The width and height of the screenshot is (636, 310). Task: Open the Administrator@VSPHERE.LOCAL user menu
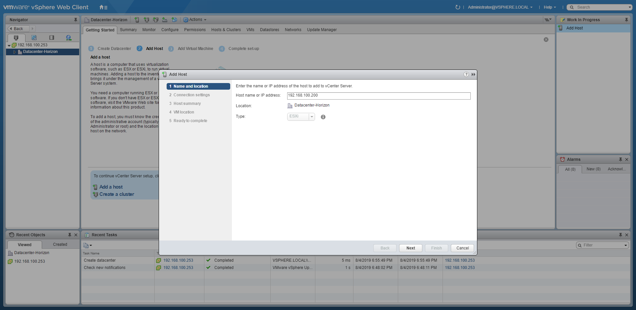500,7
